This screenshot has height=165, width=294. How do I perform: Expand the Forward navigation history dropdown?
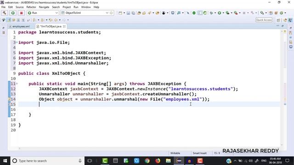[x=68, y=20]
